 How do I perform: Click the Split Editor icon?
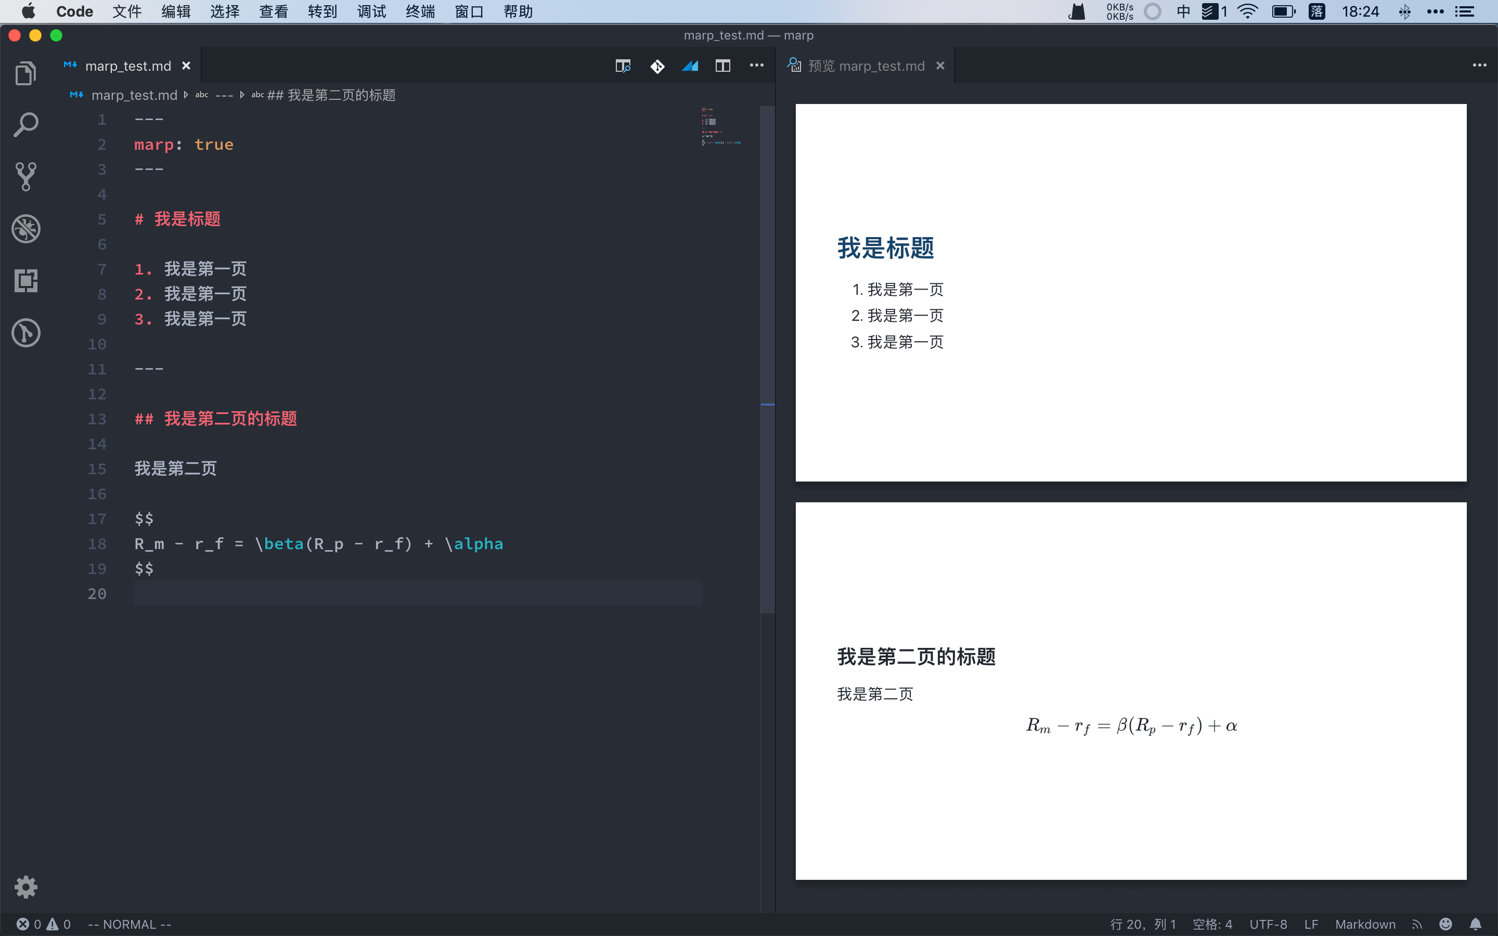point(722,66)
